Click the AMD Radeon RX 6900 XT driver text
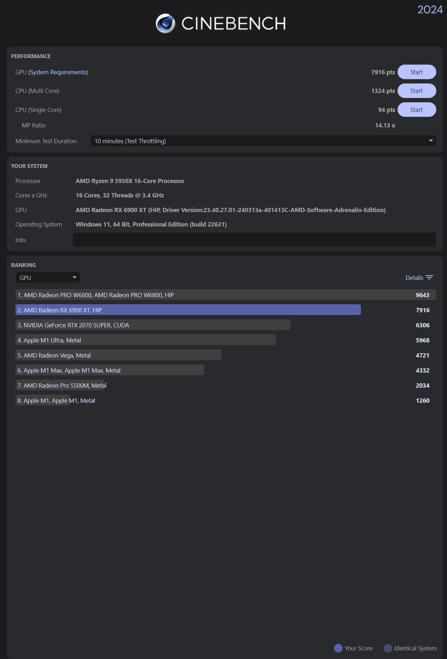This screenshot has height=659, width=447. [231, 210]
